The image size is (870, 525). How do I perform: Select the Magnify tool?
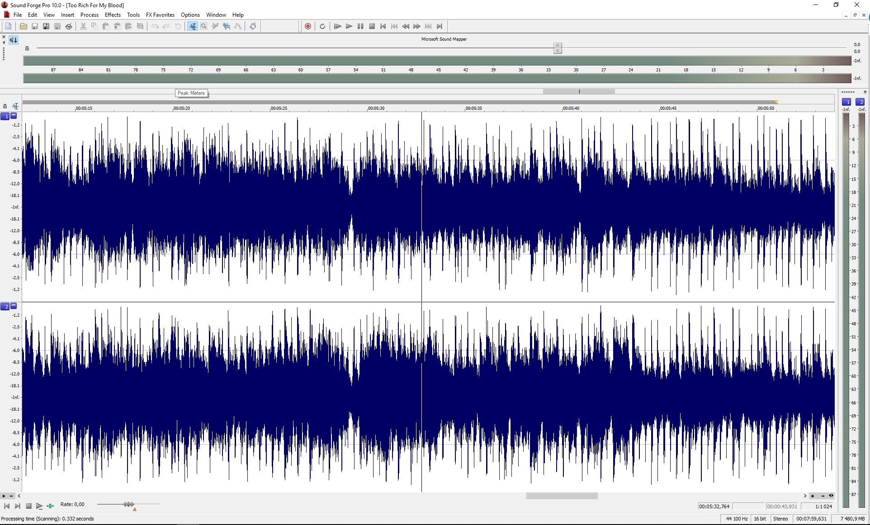204,26
